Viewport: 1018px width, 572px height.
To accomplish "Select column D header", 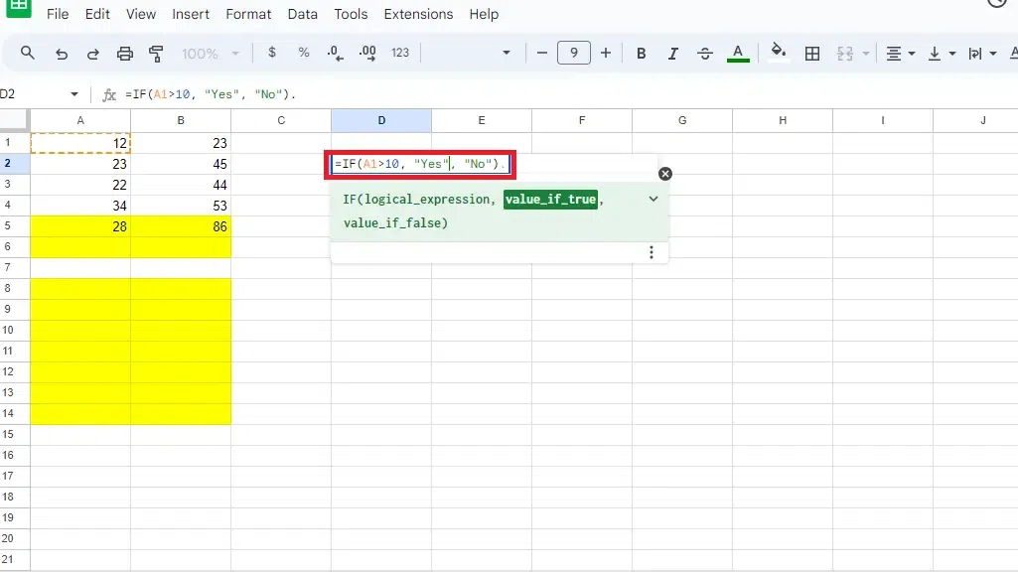I will [381, 120].
